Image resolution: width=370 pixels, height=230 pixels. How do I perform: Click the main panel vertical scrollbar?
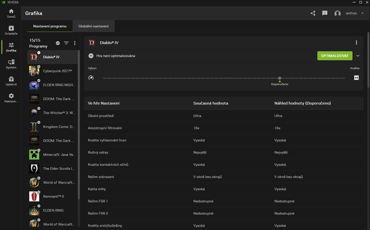click(x=368, y=60)
